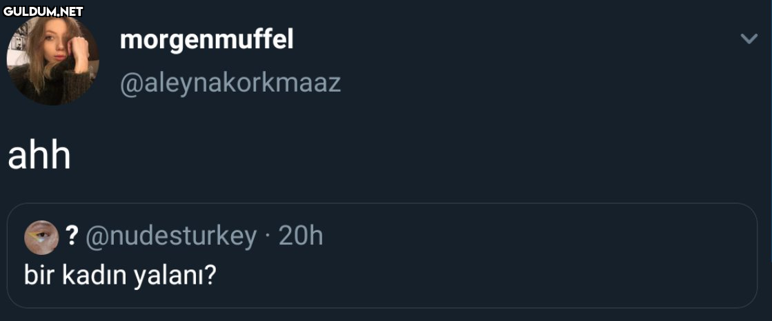Open the @aleynakorkmaaz handle link
The height and width of the screenshot is (321, 772).
[230, 83]
